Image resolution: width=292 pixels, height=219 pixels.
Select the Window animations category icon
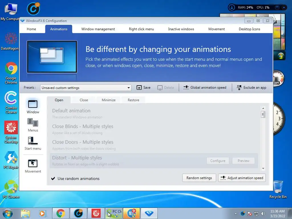(33, 104)
